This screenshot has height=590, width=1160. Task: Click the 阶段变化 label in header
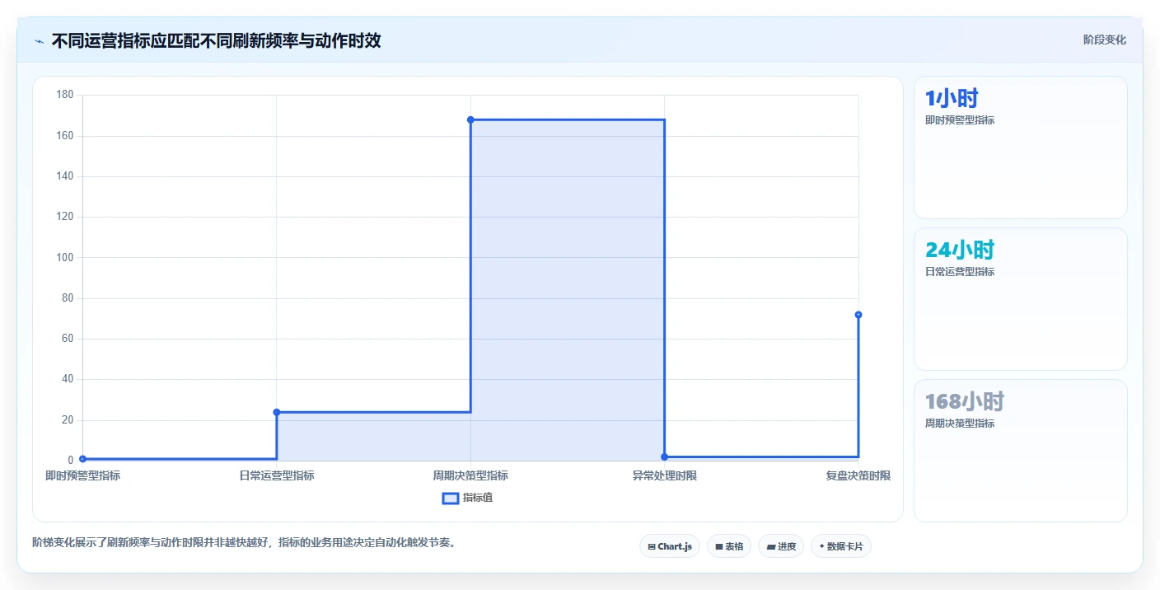tap(1104, 40)
